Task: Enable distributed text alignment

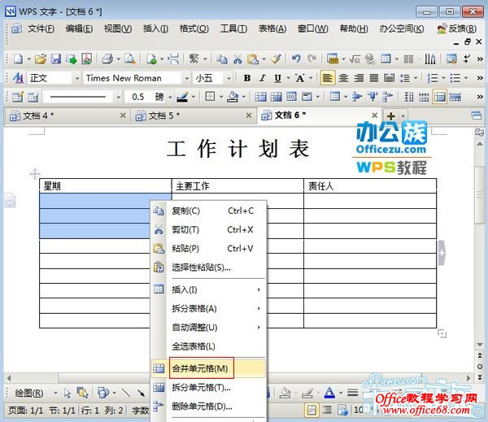Action: pos(389,78)
